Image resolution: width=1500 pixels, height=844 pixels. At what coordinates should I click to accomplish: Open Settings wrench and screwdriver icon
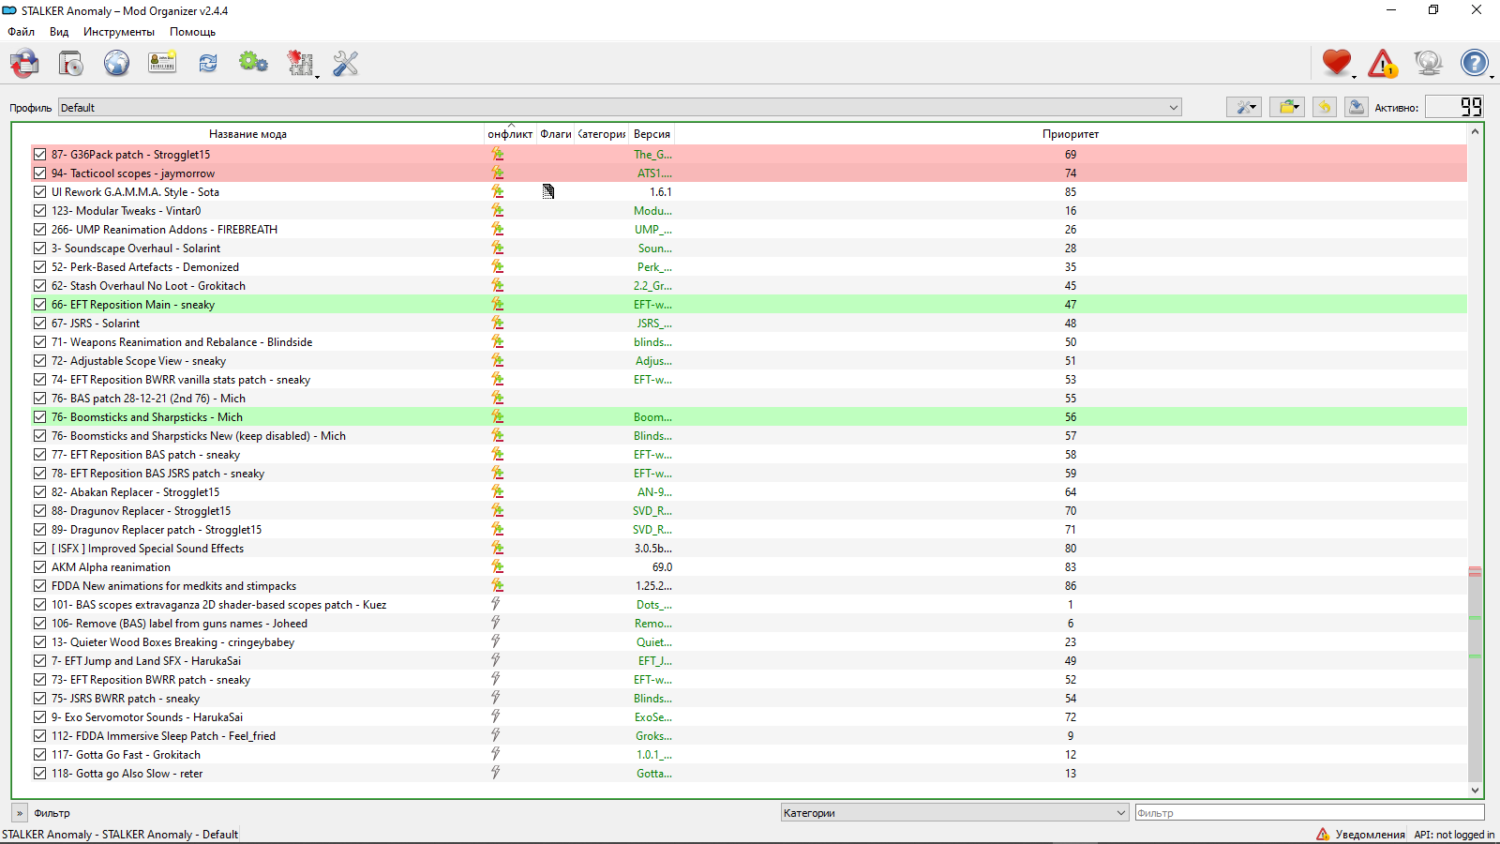[x=346, y=63]
